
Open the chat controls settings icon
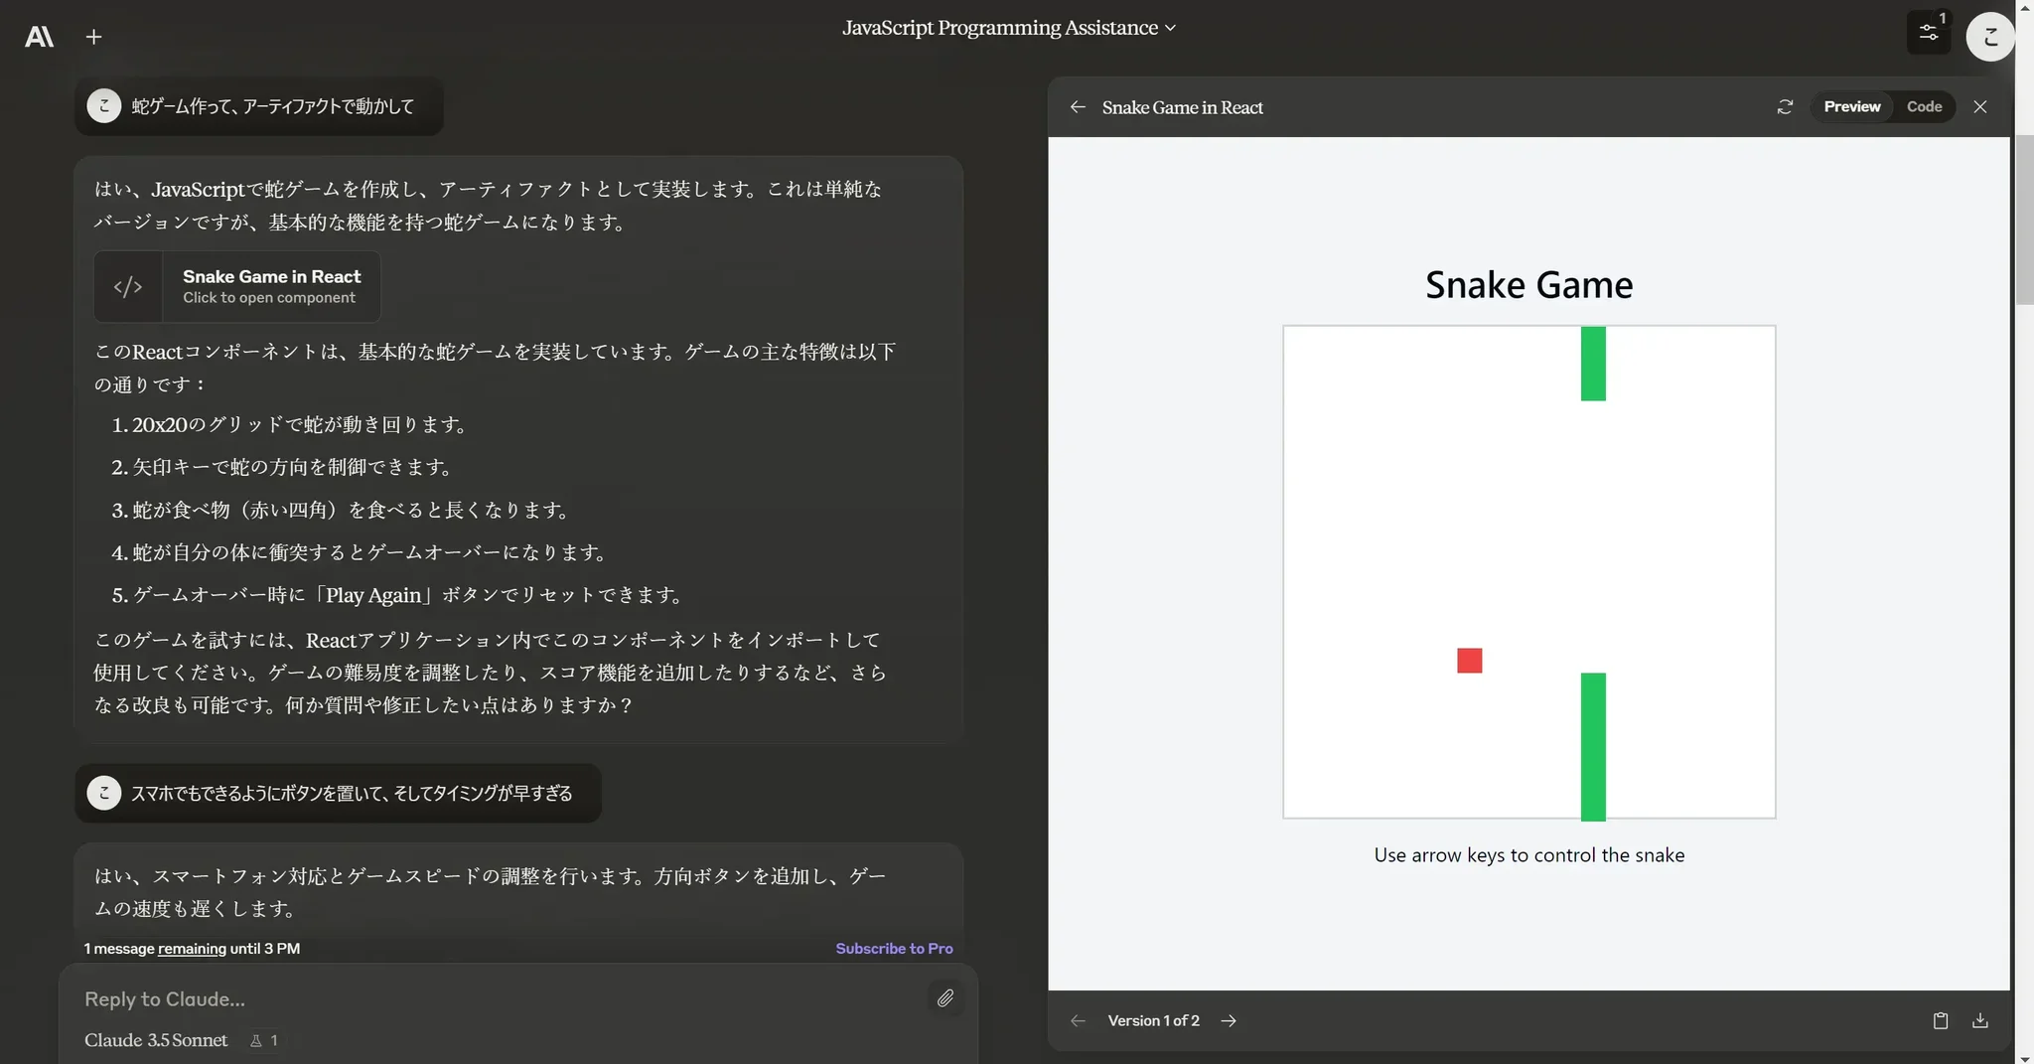pyautogui.click(x=1928, y=33)
